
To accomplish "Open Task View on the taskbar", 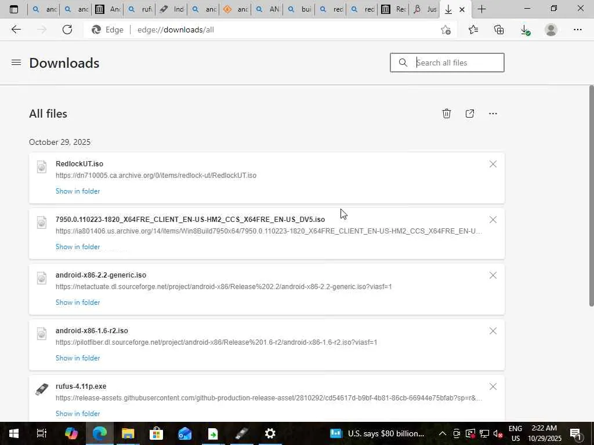I will (41, 433).
